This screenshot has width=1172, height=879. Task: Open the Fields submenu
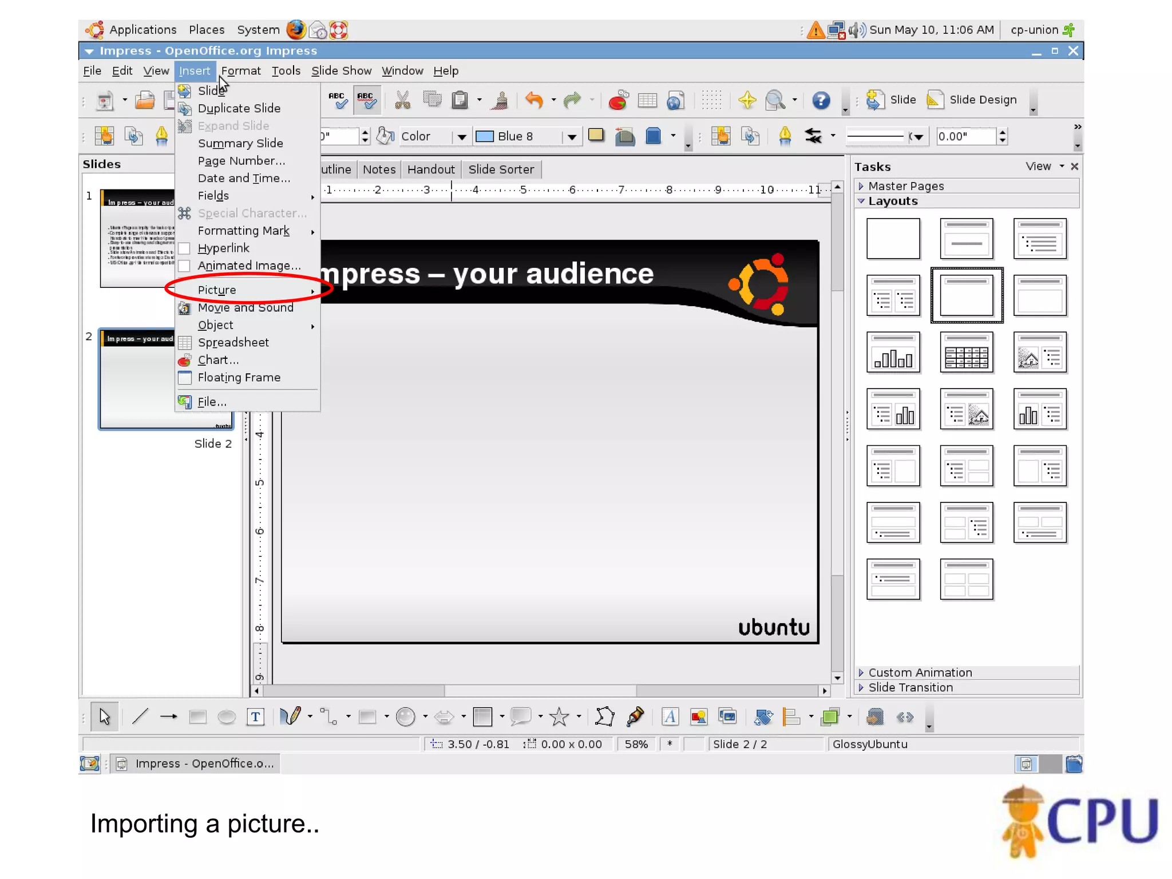(247, 196)
